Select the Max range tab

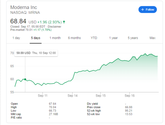click(x=152, y=38)
